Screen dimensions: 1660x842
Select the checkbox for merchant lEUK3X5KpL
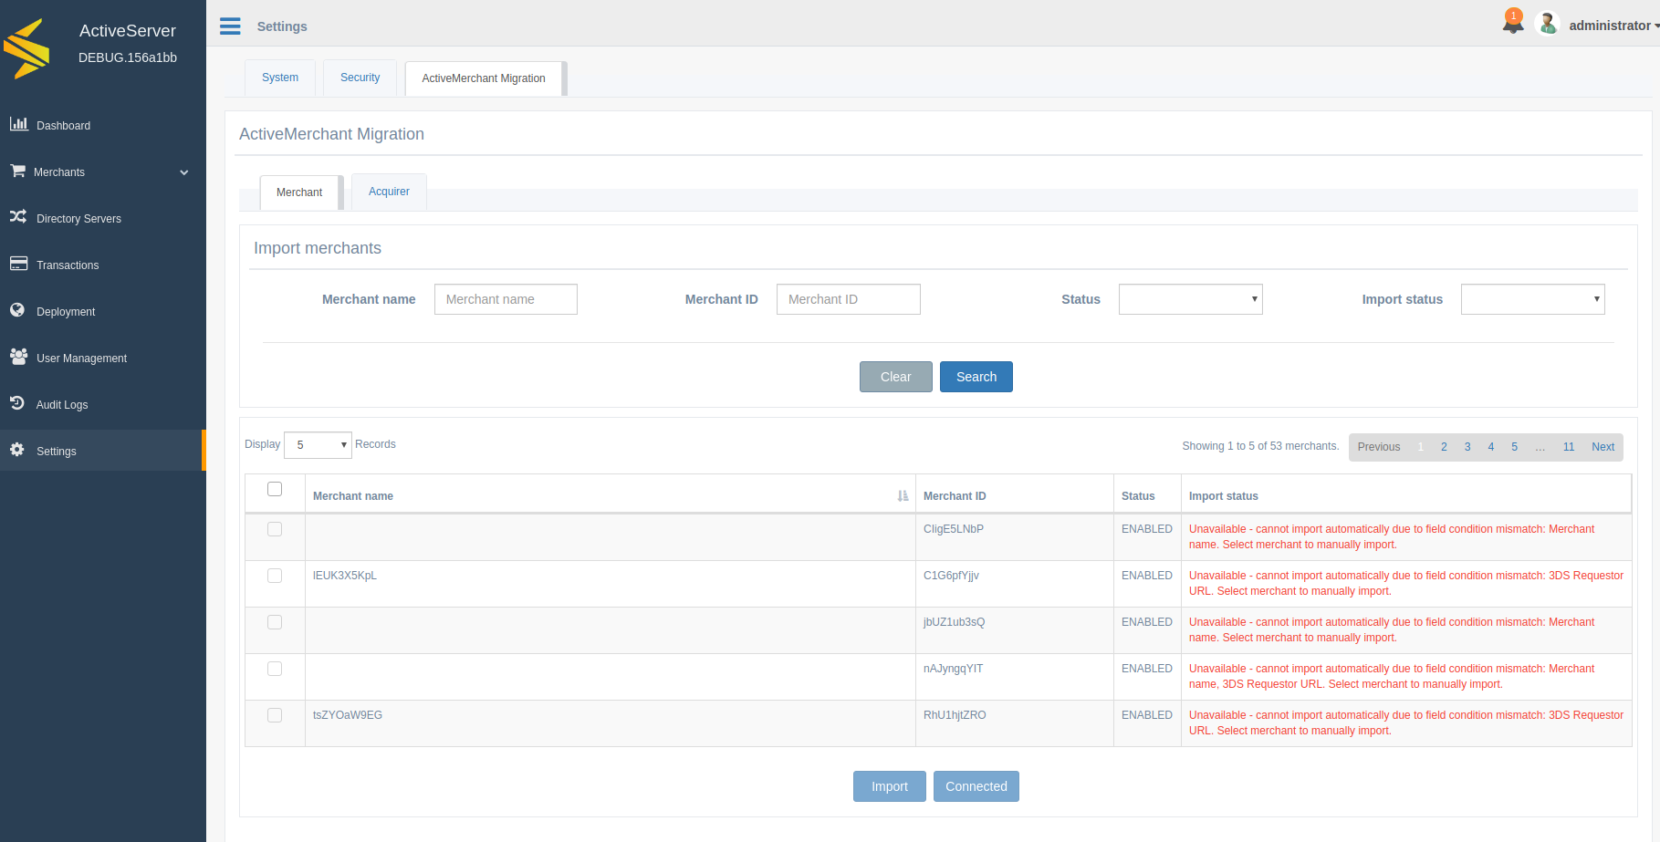(x=275, y=576)
